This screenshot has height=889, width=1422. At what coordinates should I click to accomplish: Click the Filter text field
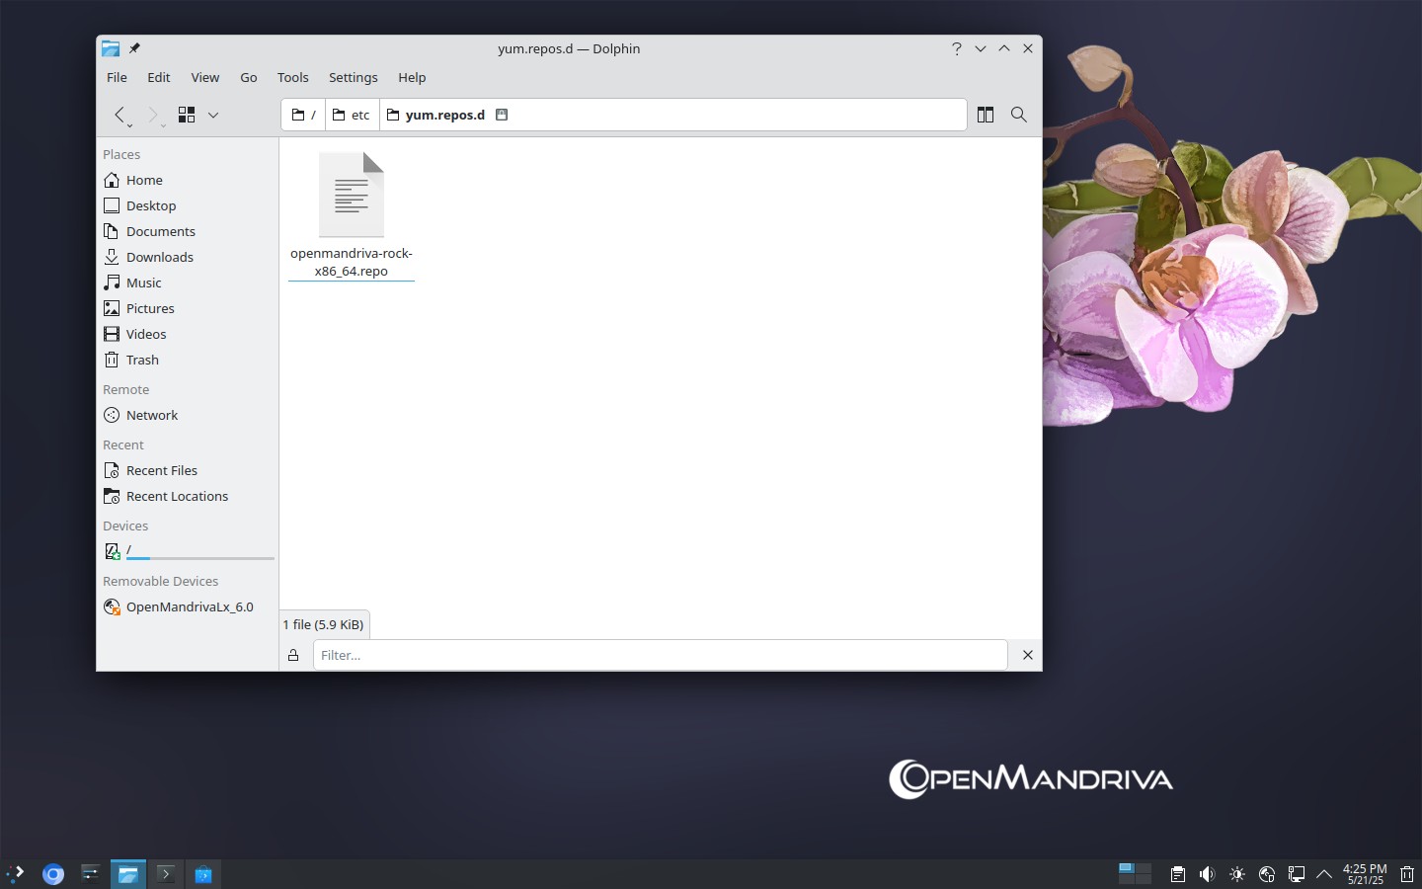[x=660, y=655]
